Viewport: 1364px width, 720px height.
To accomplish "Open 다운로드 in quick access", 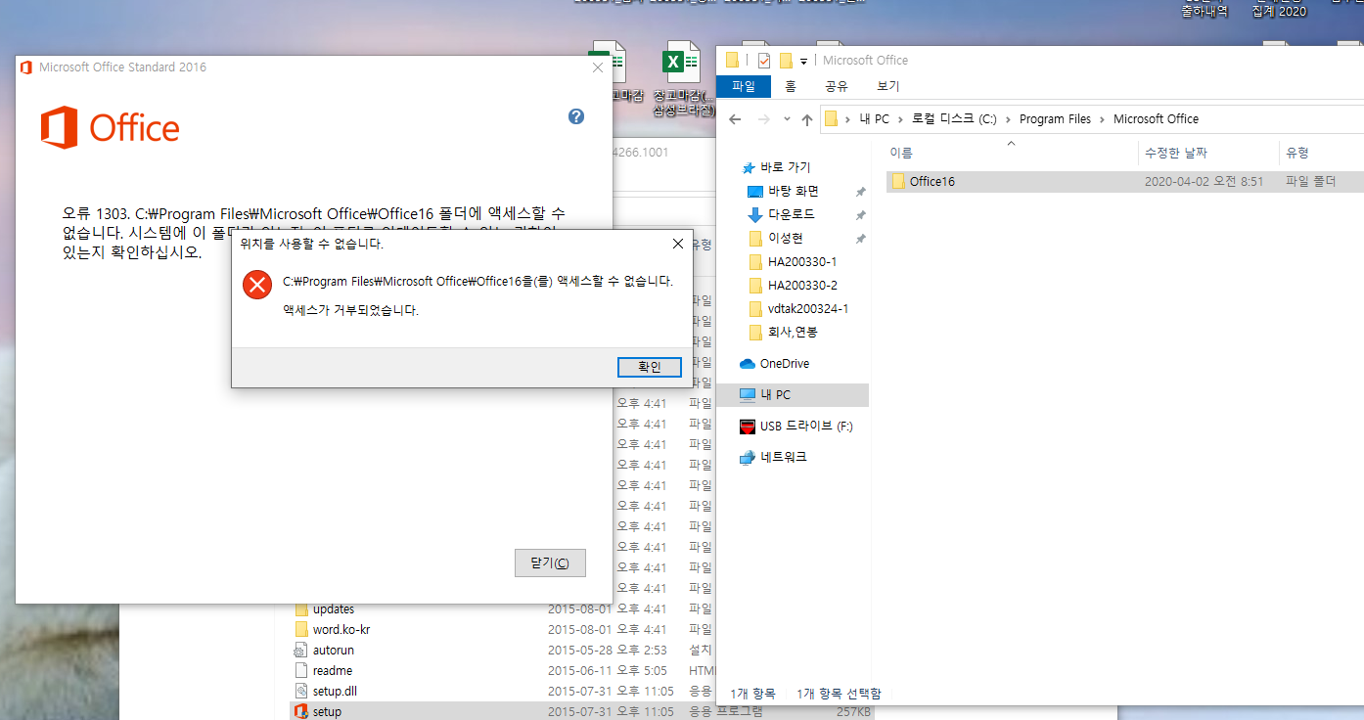I will click(792, 214).
